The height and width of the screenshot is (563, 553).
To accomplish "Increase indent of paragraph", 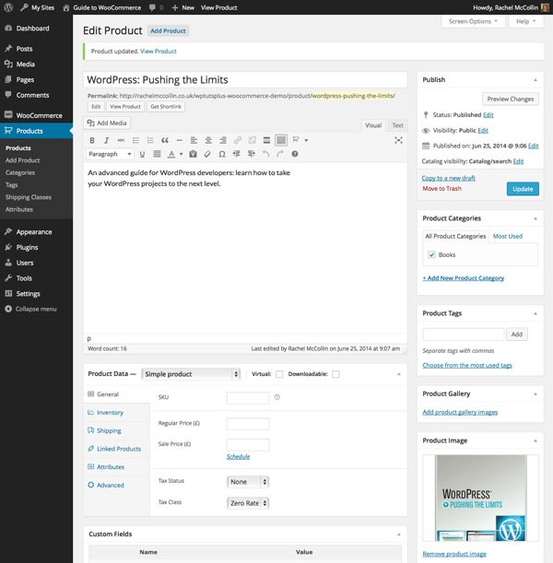I will [252, 154].
